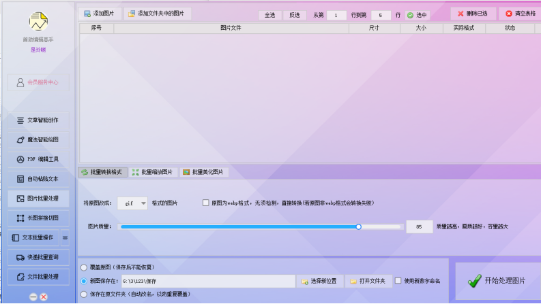The width and height of the screenshot is (541, 304).
Task: Open 快递批量查询 from sidebar
Action: click(38, 257)
